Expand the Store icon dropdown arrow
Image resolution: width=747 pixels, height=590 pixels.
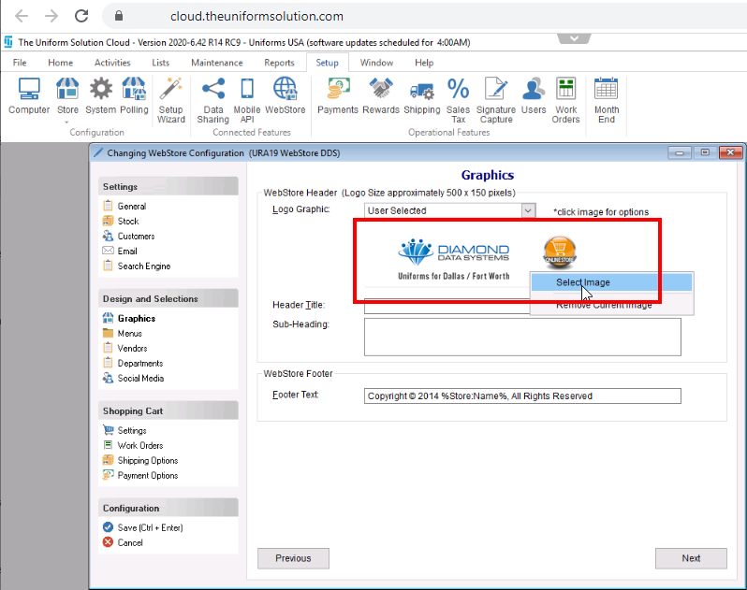(x=66, y=122)
